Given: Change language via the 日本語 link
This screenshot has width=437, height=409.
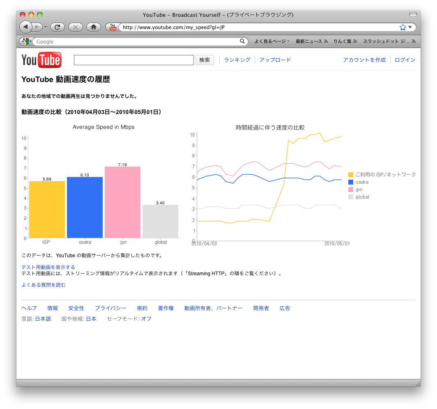Looking at the screenshot, I should point(43,319).
